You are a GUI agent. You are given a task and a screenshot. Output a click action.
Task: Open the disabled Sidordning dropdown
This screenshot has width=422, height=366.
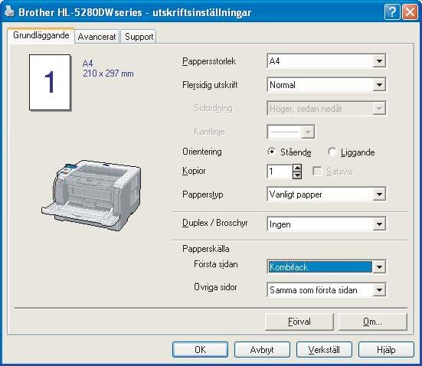point(326,109)
